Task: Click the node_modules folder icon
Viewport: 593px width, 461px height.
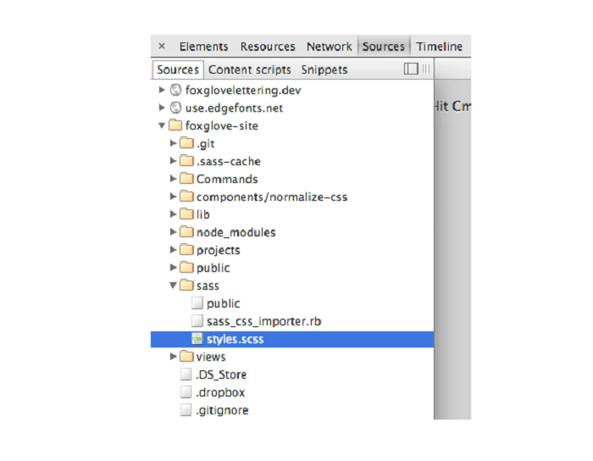Action: coord(186,232)
